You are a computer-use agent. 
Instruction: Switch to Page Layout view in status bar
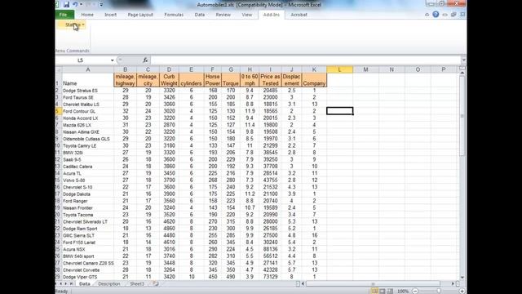(x=383, y=291)
